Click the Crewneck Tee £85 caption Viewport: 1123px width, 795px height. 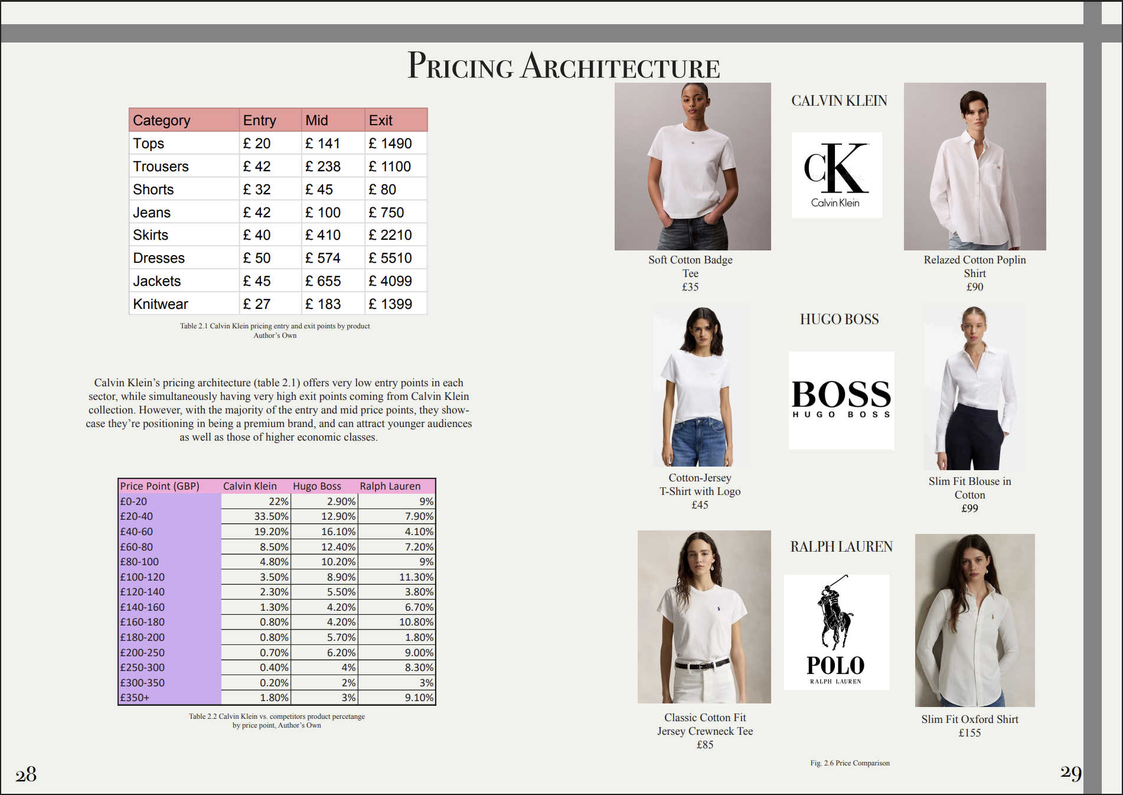tap(705, 731)
